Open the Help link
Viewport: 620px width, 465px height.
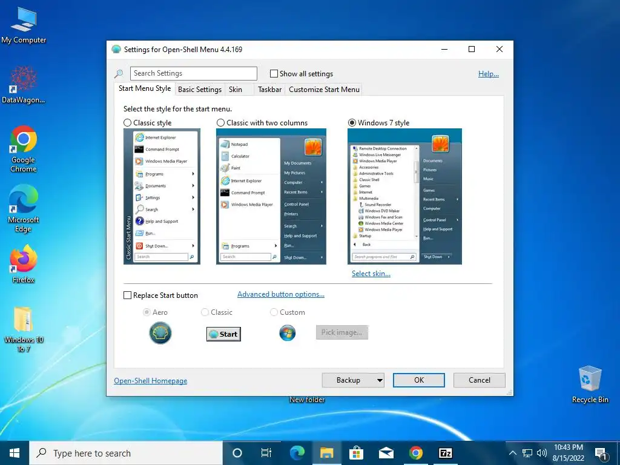(x=489, y=74)
